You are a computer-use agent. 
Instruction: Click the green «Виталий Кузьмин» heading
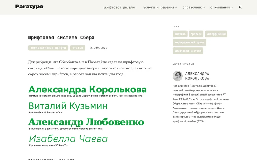68,106
